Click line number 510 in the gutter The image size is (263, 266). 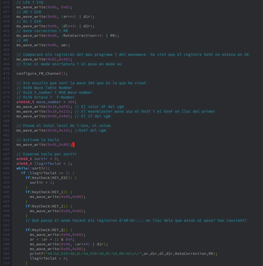click(x=6, y=263)
